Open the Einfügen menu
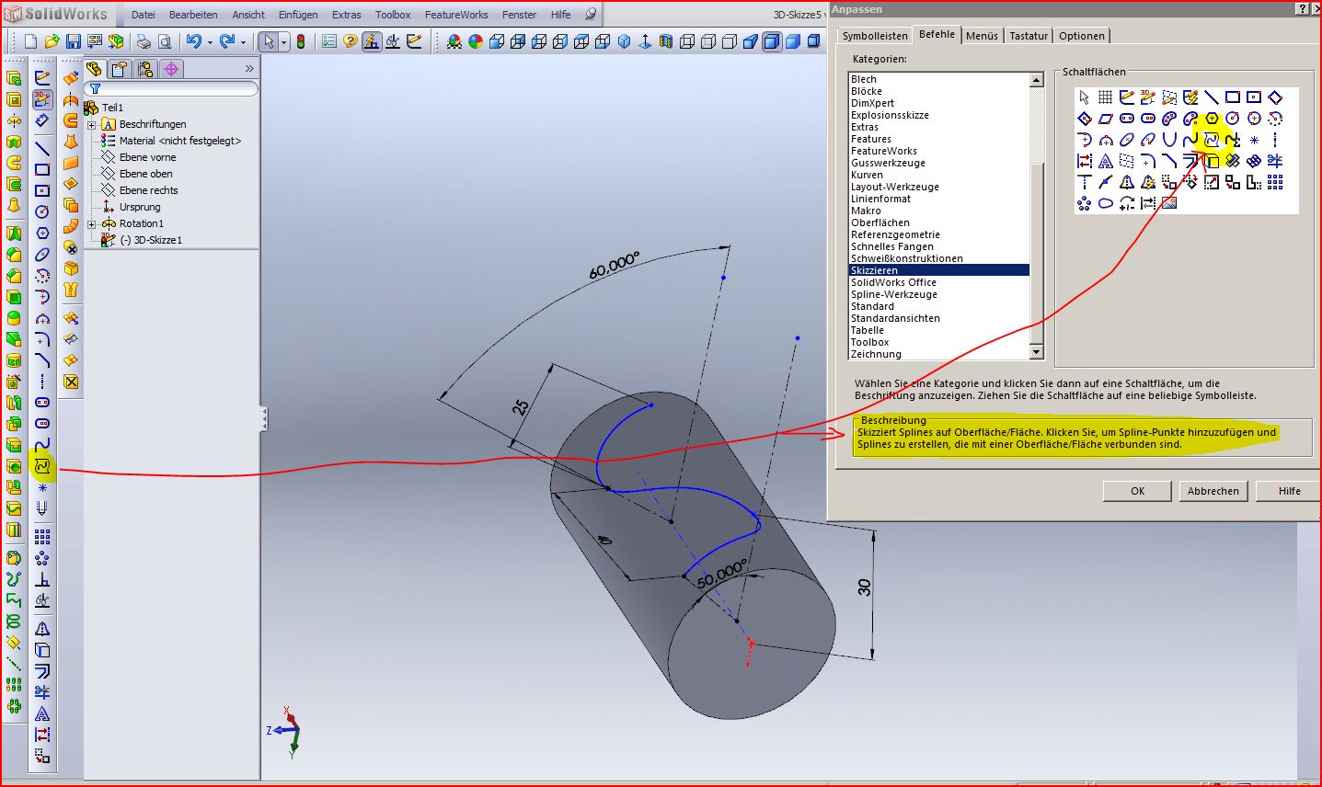Image resolution: width=1322 pixels, height=787 pixels. (x=298, y=15)
